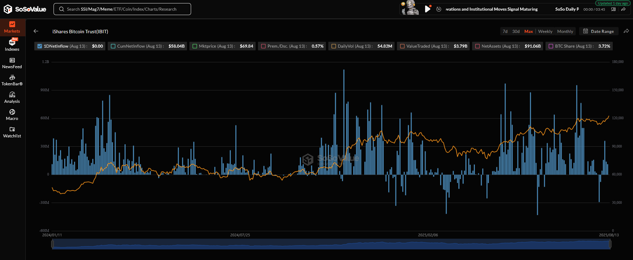Rewind podcast 10 seconds

(x=439, y=9)
